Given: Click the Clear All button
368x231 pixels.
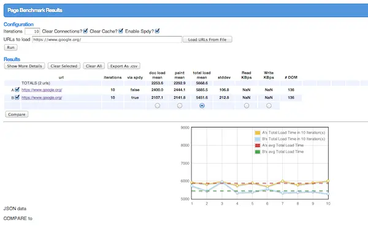Looking at the screenshot, I should click(x=94, y=66).
